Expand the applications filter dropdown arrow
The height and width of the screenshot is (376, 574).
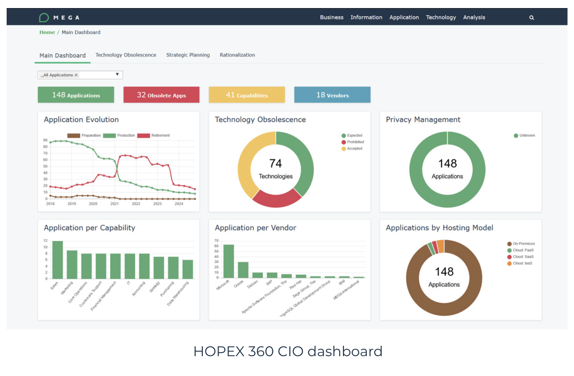coord(117,75)
